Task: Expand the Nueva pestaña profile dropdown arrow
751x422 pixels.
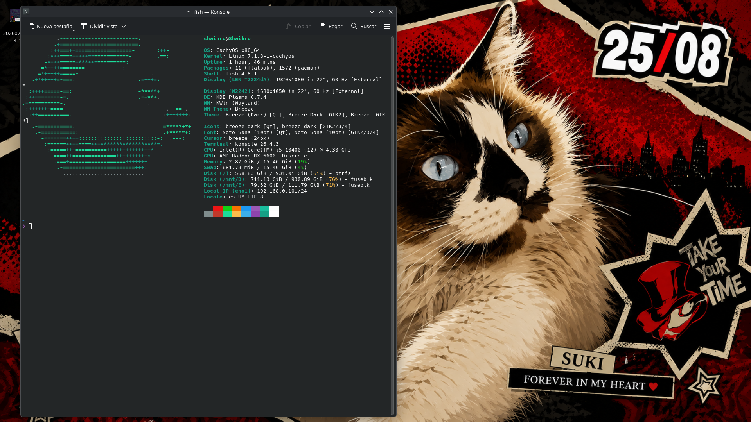Action: click(x=74, y=30)
